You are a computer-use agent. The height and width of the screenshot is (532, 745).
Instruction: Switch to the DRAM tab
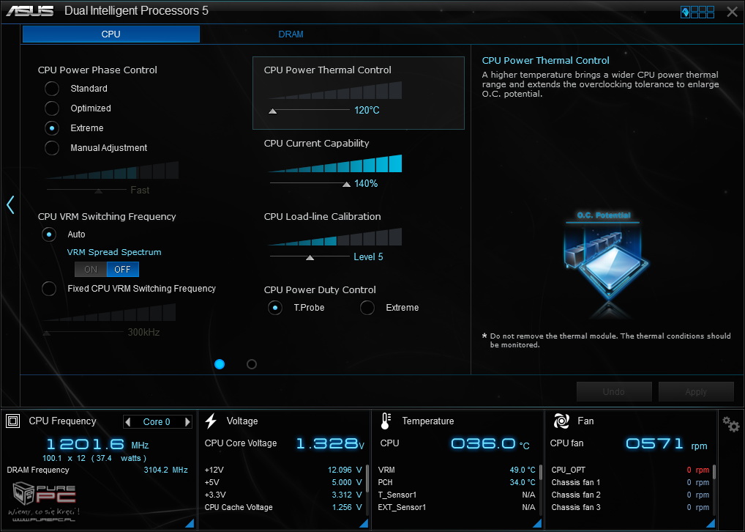291,34
